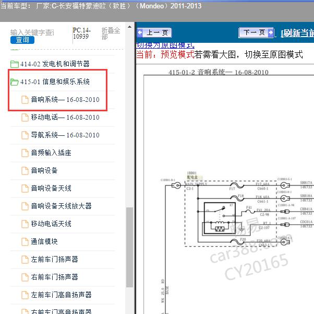The image size is (314, 314).
Task: Open 移动电话— 16-08-2010 document
Action: [x=65, y=118]
